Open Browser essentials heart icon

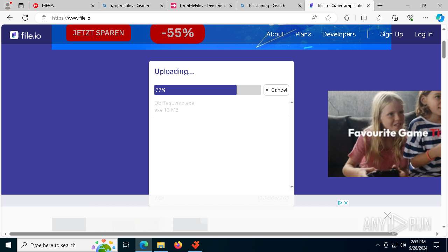pyautogui.click(x=410, y=18)
